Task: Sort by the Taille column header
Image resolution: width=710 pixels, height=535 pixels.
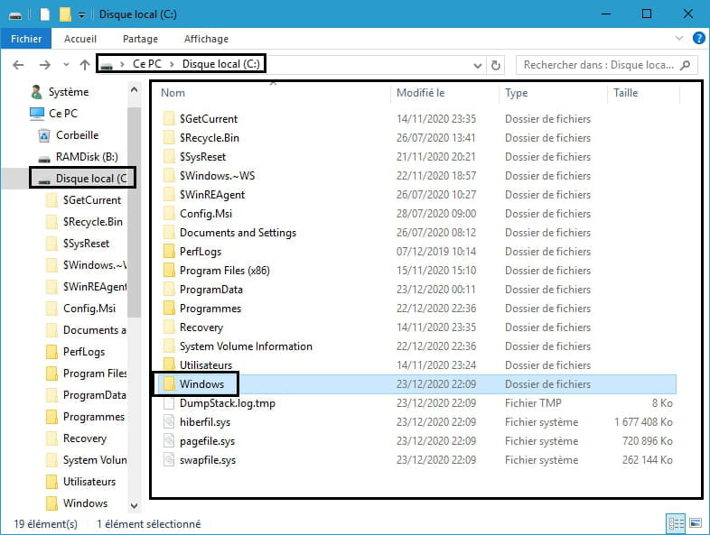Action: pos(625,93)
